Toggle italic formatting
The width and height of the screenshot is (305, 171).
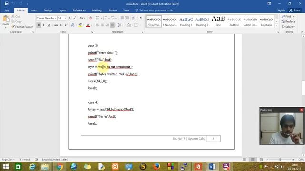(x=43, y=25)
